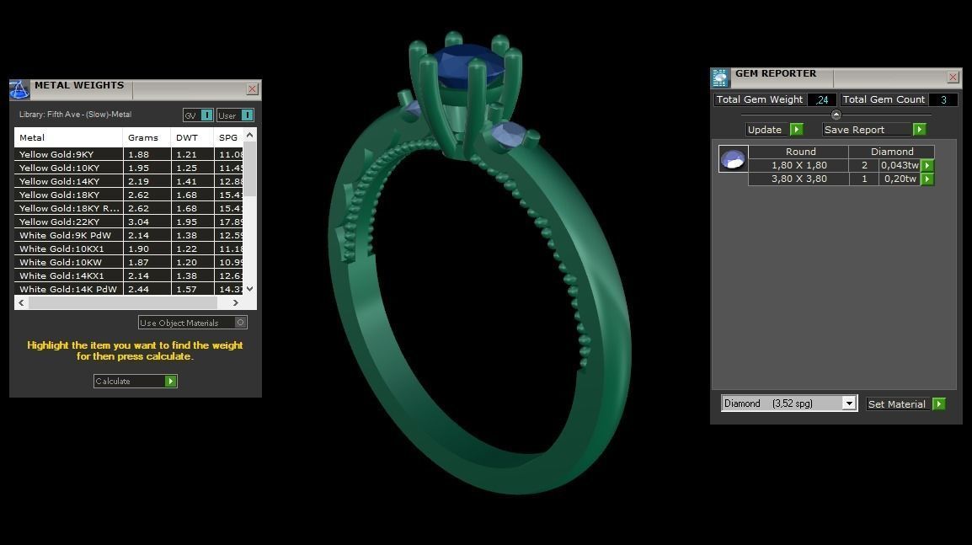Select the White Gold:10KX1 row
This screenshot has width=972, height=545.
129,248
